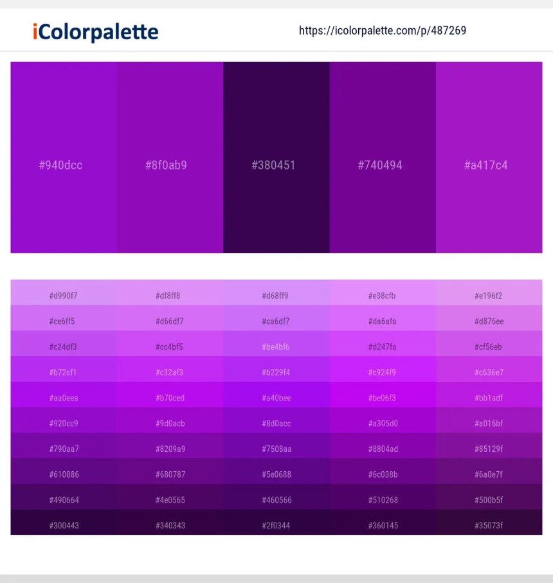Select the #ca6df7 shade cell

276,318
